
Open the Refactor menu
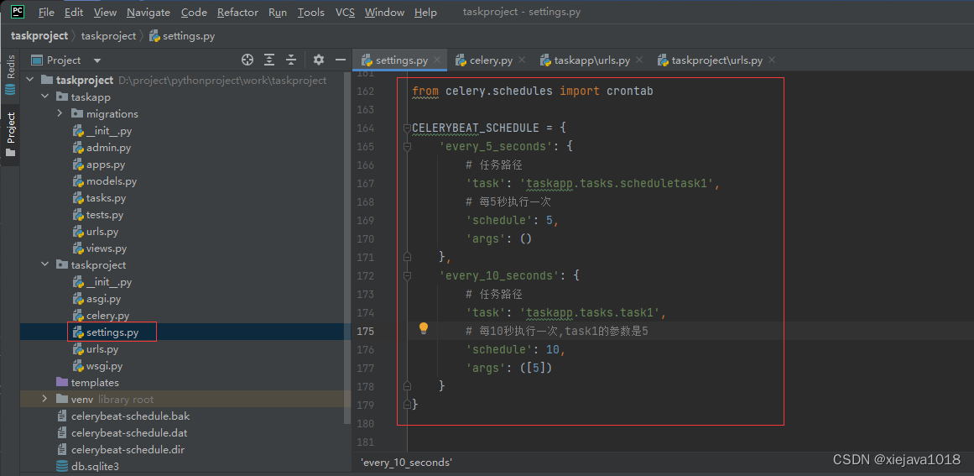[237, 13]
